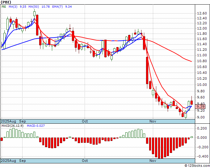Click the highlighted 9.39 last price tag

click(200, 106)
